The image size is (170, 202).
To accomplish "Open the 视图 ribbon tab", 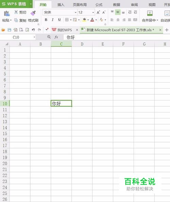I will [x=152, y=5].
